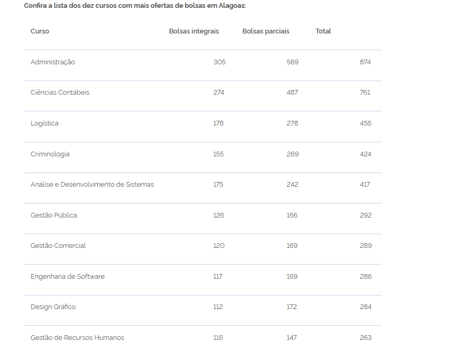The width and height of the screenshot is (453, 353).
Task: Select the 'Engenharia de Software' cell
Action: 67,277
